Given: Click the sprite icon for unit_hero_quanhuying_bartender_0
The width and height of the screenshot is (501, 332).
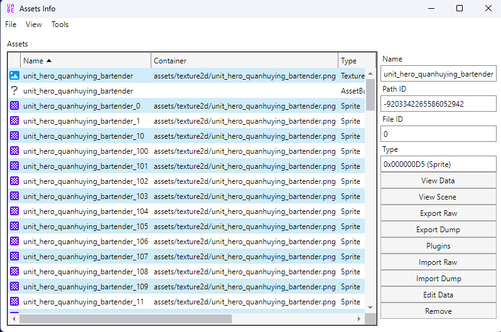Looking at the screenshot, I should pyautogui.click(x=14, y=106).
